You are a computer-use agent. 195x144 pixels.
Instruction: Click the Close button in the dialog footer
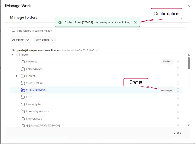pos(177,133)
